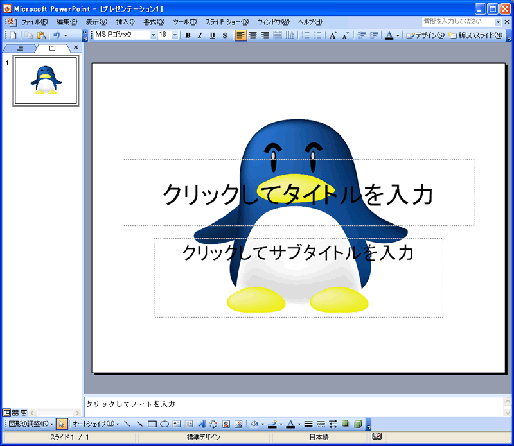
Task: Expand the line color dropdown arrow
Action: point(281,424)
